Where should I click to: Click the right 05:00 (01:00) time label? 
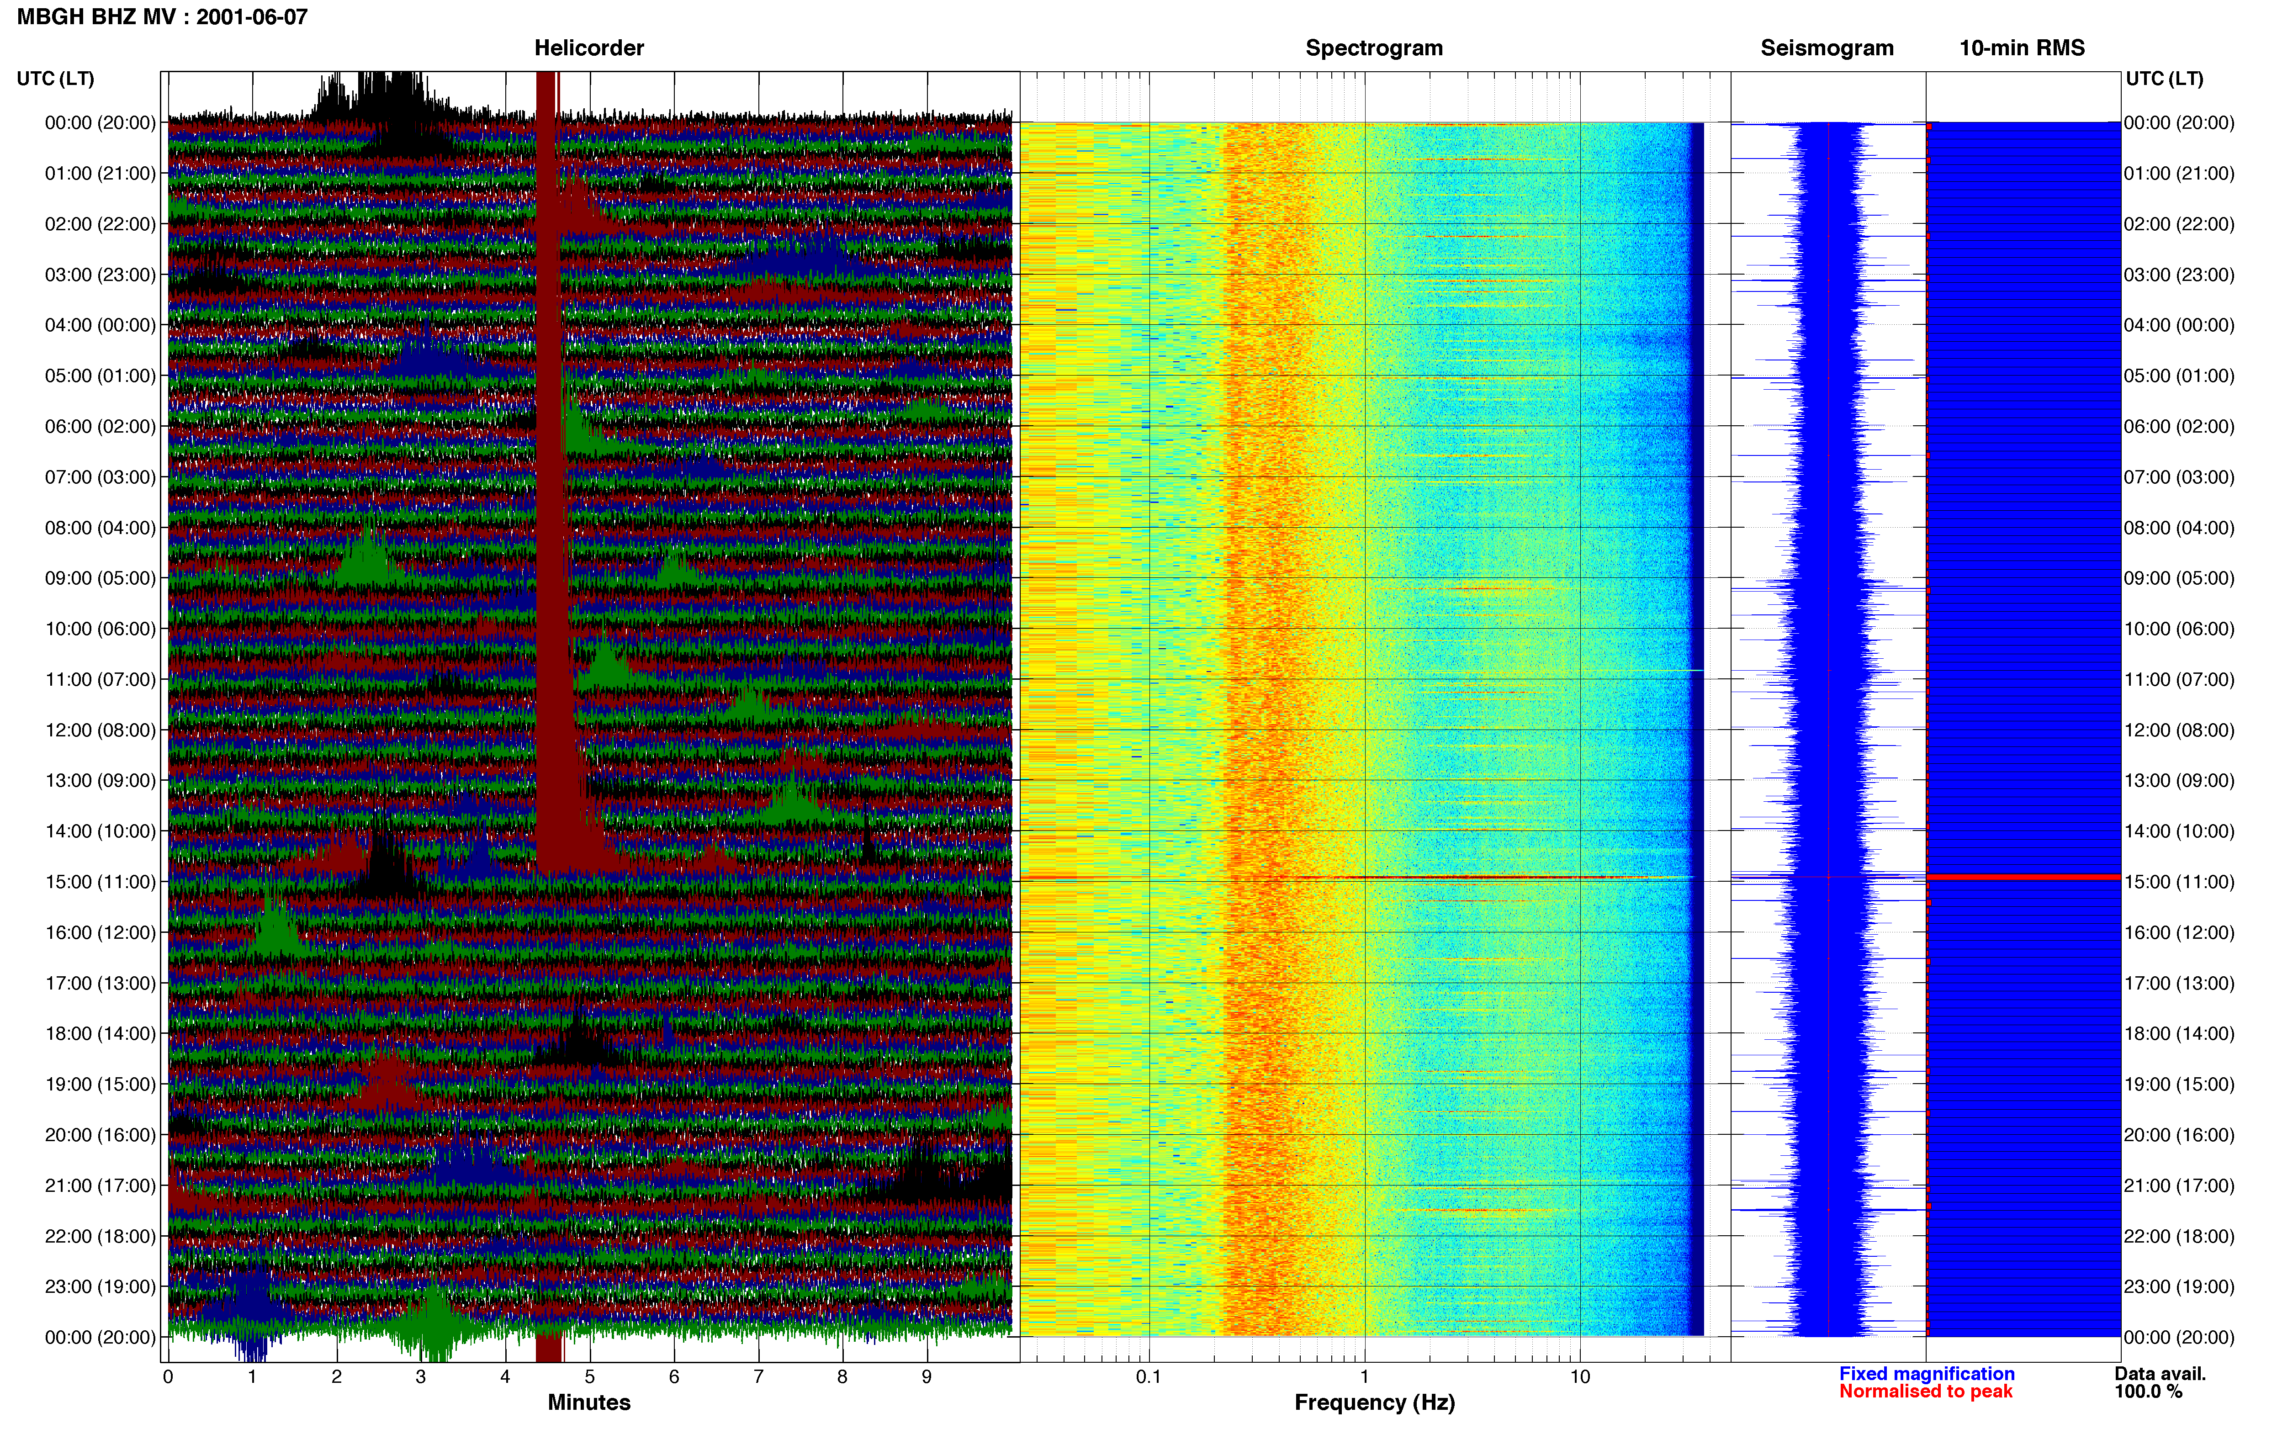pos(2178,376)
